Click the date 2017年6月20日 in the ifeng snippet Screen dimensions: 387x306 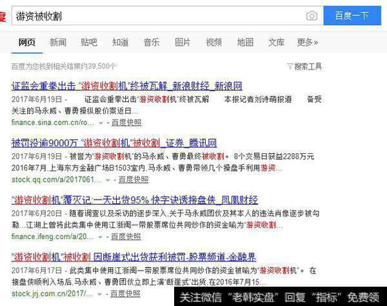[37, 213]
